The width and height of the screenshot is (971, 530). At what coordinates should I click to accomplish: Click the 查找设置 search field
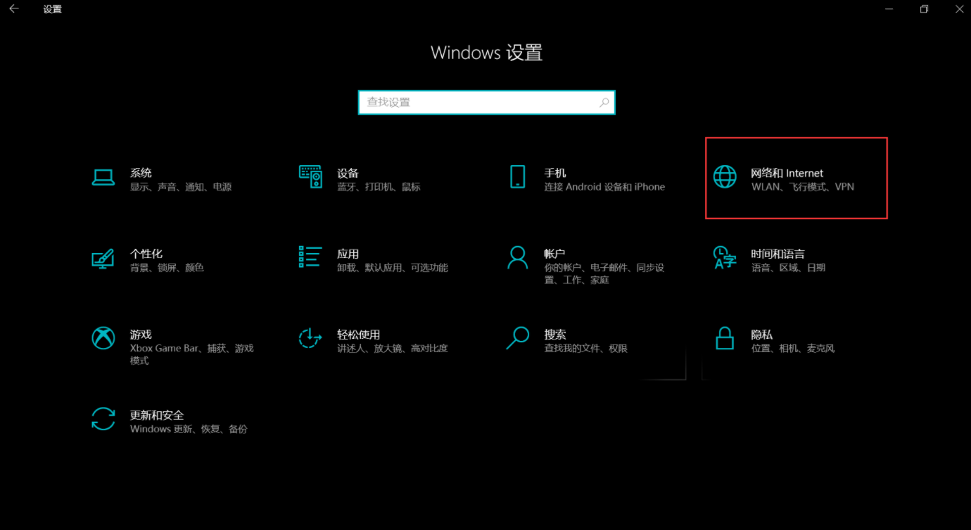[487, 103]
